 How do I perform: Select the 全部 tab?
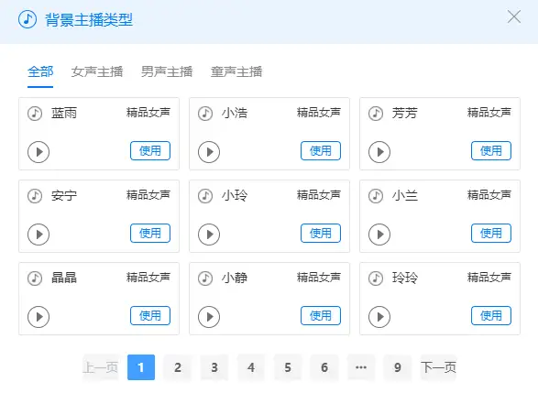[40, 71]
